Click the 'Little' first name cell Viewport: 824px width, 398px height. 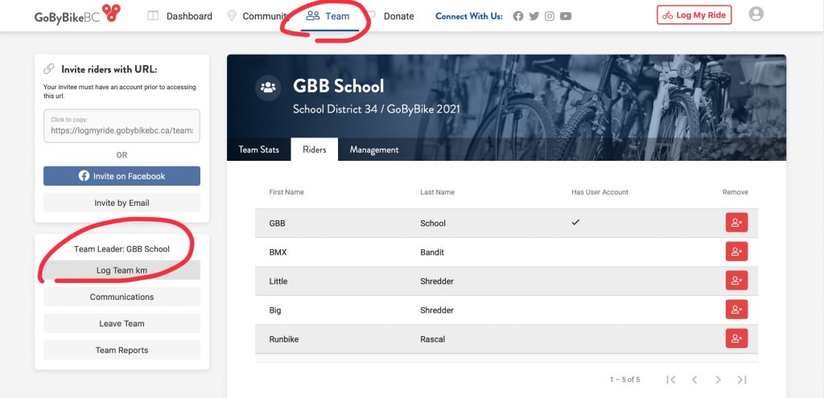pos(278,281)
